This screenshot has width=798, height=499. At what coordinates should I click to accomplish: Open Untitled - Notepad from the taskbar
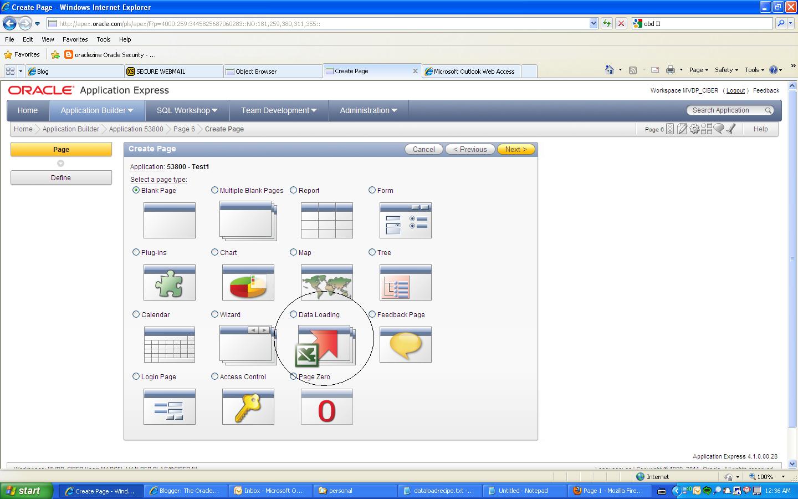tap(521, 491)
